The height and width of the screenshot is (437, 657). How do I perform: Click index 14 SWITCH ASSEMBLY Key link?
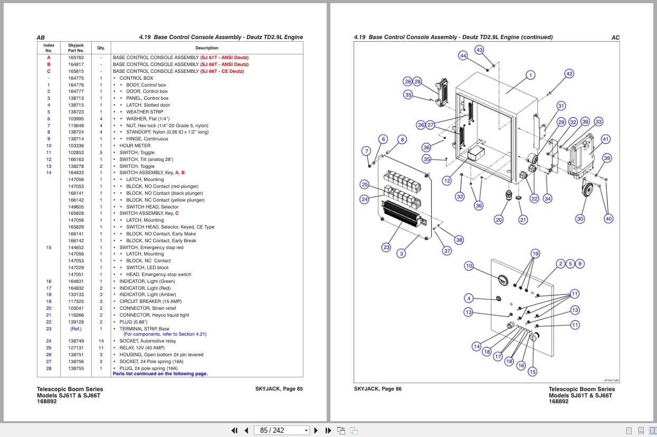[49, 173]
